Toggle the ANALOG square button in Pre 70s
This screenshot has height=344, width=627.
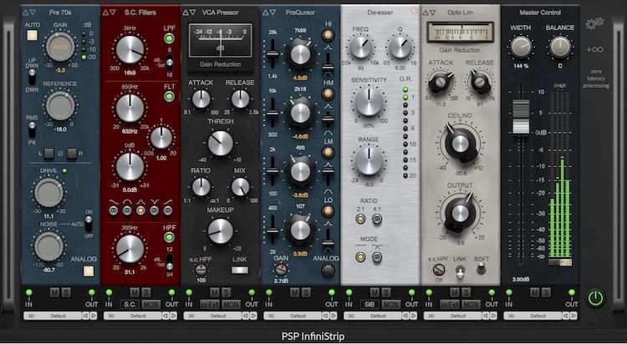point(89,271)
